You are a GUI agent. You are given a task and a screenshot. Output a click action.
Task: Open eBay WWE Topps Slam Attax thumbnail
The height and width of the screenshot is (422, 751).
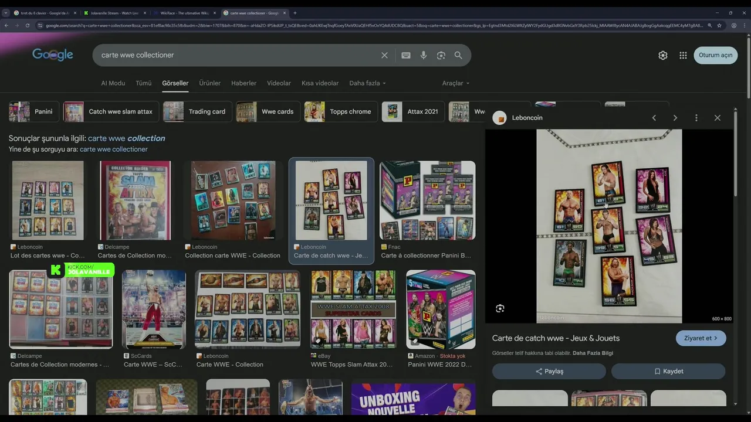coord(353,309)
